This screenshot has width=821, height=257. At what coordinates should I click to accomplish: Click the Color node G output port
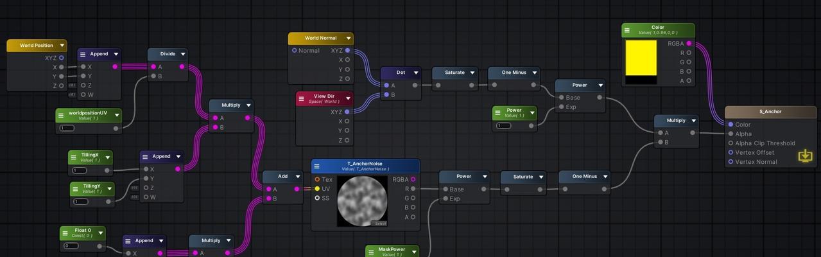(689, 62)
